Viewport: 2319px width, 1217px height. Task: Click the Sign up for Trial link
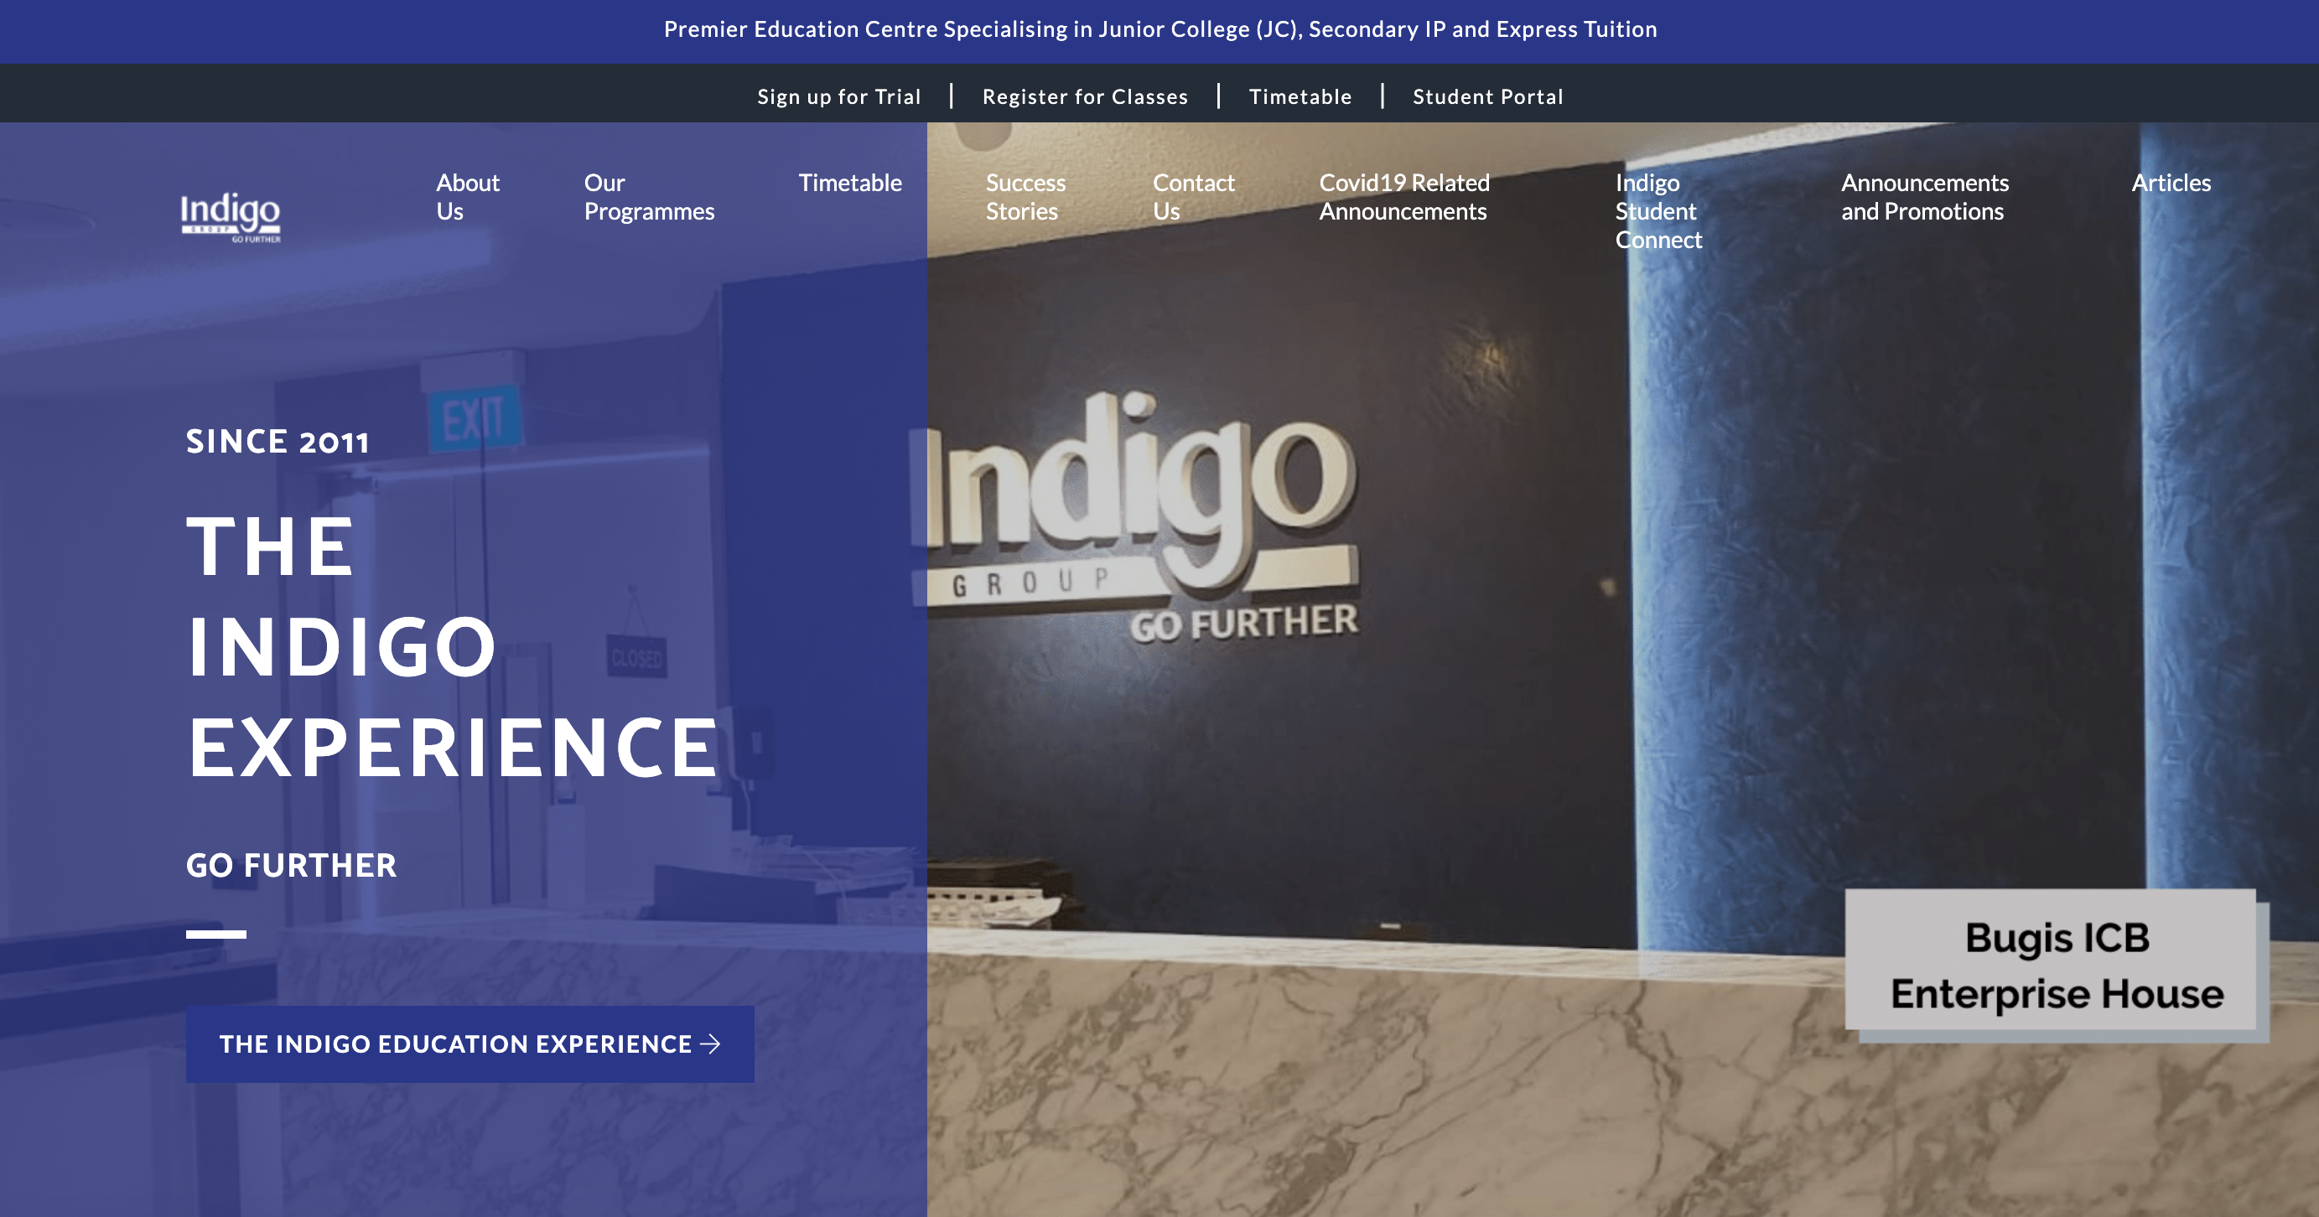838,96
